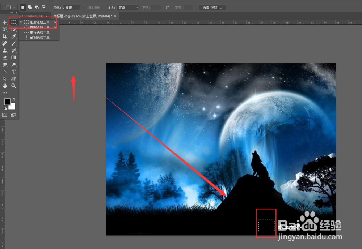Select the Custom Shape tool
Image resolution: width=362 pixels, height=249 pixels.
(14, 79)
